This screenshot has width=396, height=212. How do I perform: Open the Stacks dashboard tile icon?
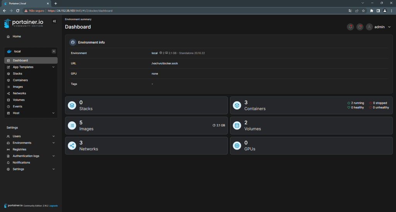point(72,105)
